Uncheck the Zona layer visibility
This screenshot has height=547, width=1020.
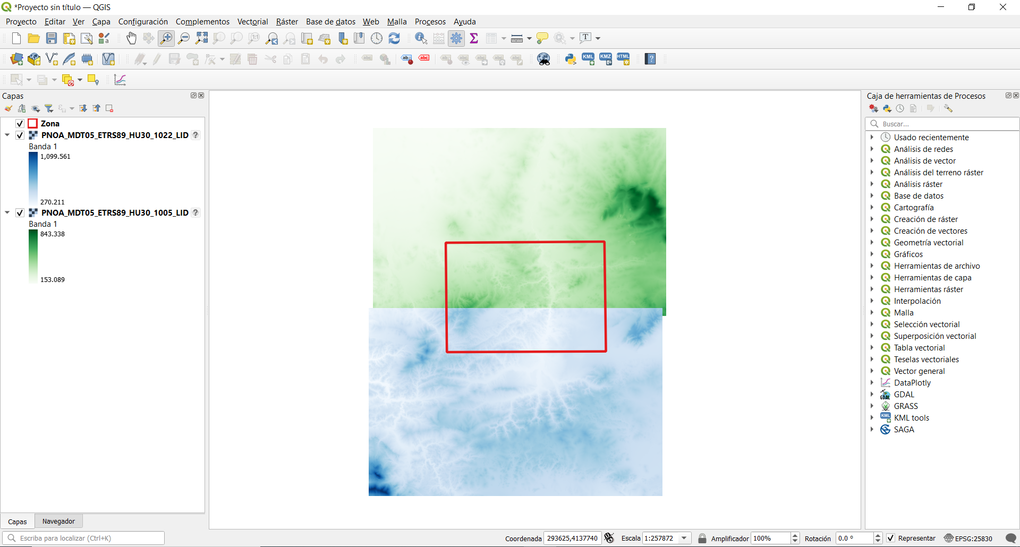point(20,123)
